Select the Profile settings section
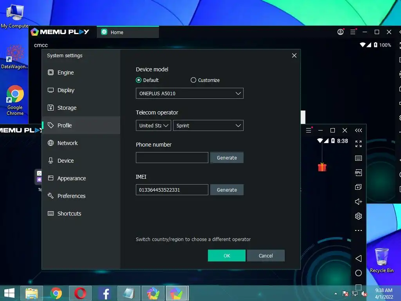The image size is (401, 301). point(81,125)
